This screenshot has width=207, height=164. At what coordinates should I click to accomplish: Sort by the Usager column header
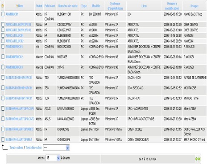(195, 6)
